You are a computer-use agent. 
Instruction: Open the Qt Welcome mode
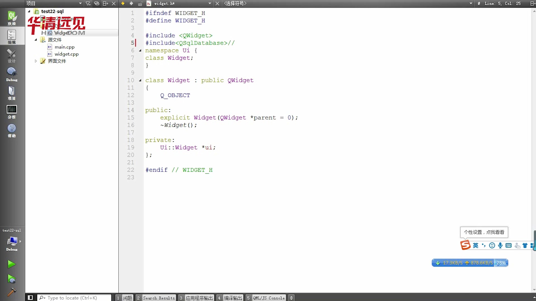[12, 18]
